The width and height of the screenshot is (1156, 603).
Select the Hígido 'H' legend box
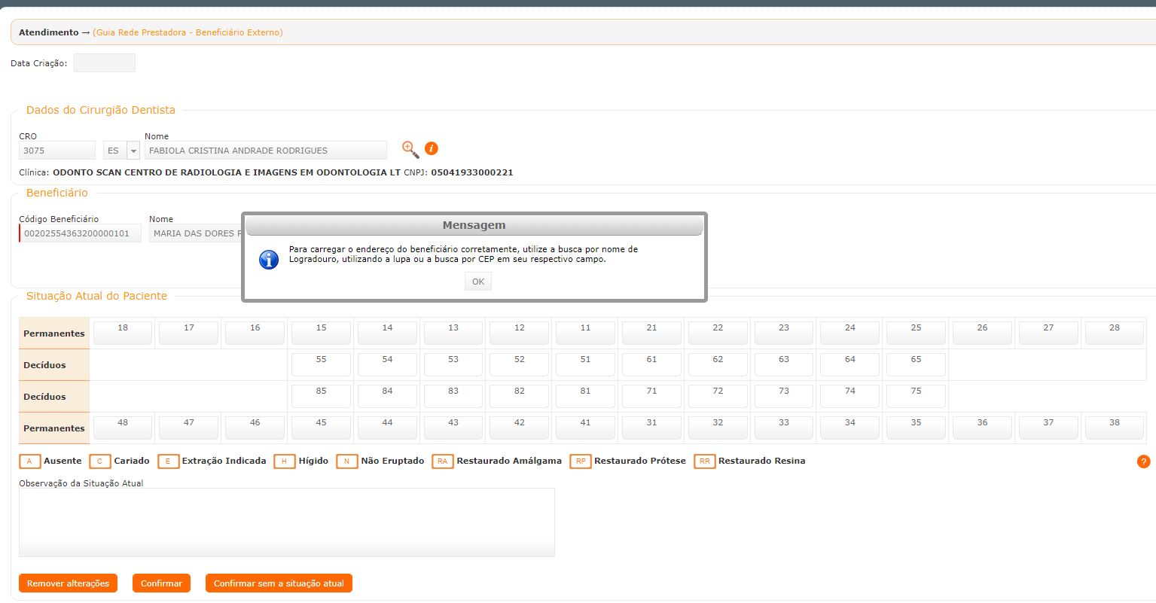(x=284, y=461)
